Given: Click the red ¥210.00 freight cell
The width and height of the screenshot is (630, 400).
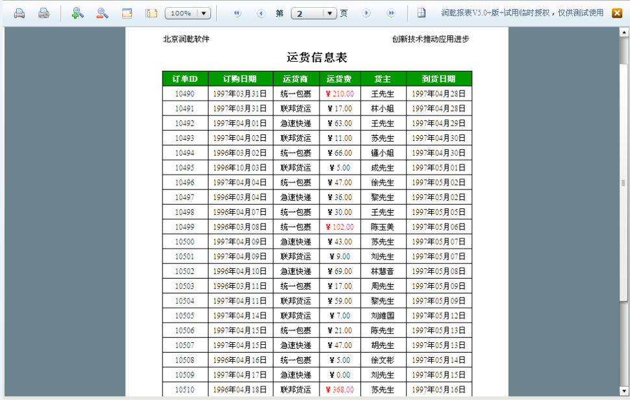Looking at the screenshot, I should [340, 94].
